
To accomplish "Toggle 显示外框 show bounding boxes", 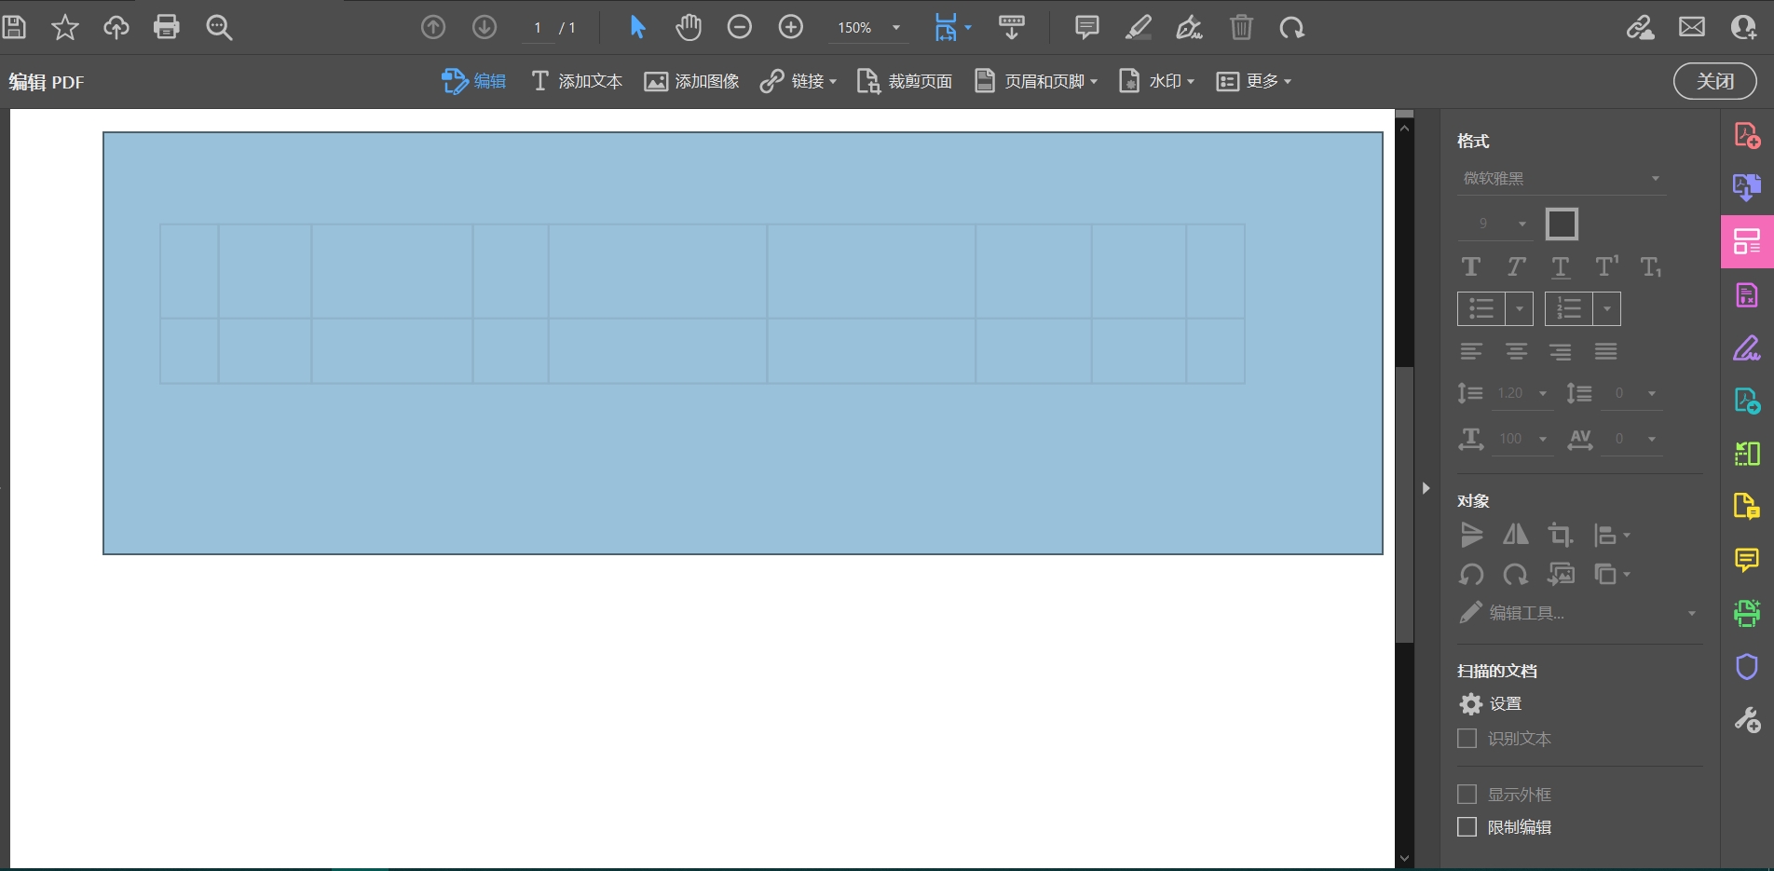I will (1467, 794).
